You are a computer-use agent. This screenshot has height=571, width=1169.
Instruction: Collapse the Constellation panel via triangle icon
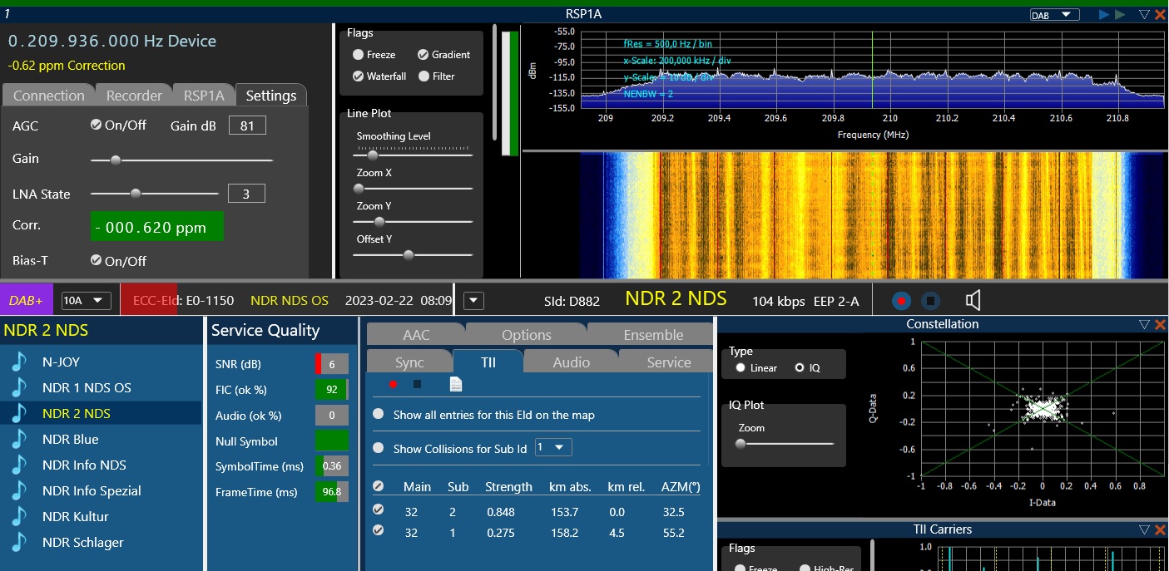click(x=1144, y=324)
